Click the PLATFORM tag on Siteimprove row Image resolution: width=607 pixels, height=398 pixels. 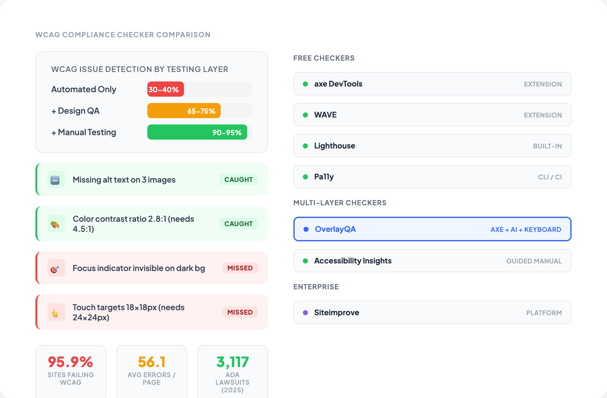point(544,313)
